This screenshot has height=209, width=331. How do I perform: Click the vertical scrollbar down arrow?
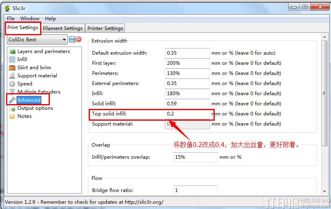[325, 191]
